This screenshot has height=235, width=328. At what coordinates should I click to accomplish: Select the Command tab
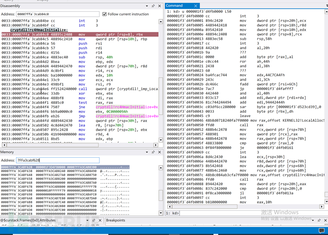pyautogui.click(x=174, y=6)
